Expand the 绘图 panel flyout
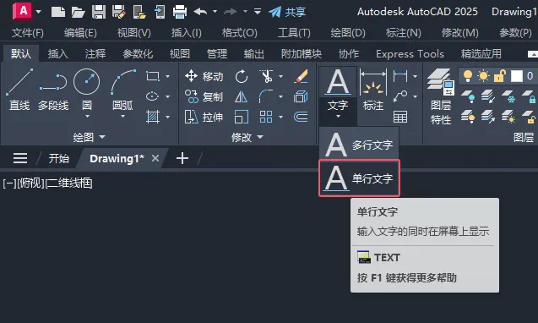Screen dimensions: 538x323 (x=89, y=138)
